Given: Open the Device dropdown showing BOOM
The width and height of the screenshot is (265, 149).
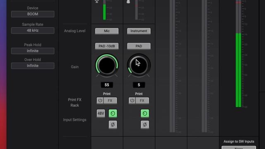Looking at the screenshot, I should 33,14.
